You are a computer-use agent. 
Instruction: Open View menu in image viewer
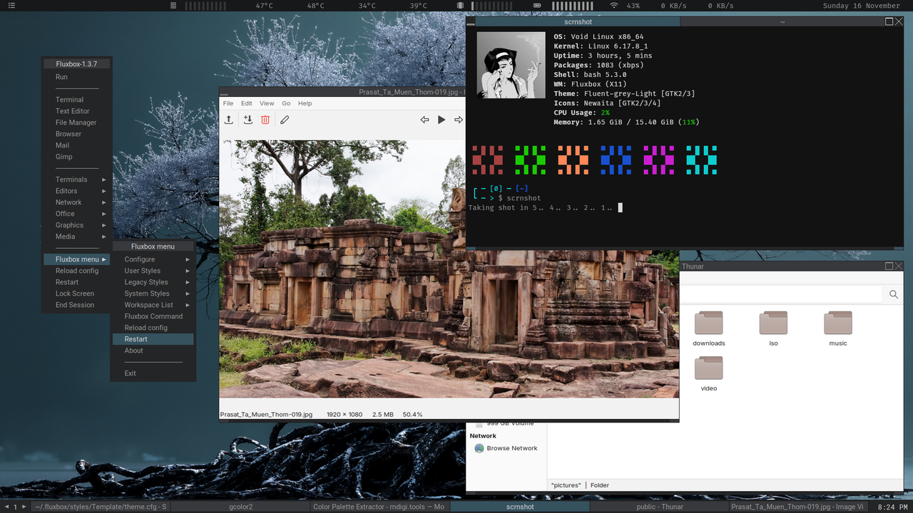267,103
